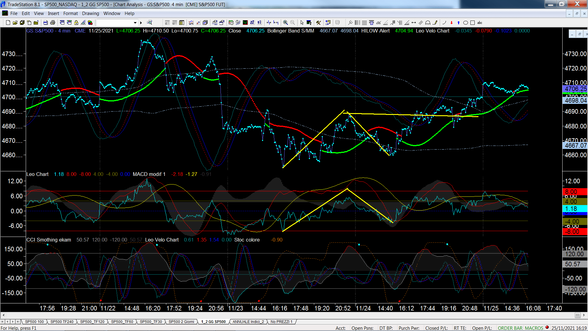Image resolution: width=588 pixels, height=331 pixels.
Task: Open the Edit menu
Action: click(x=26, y=13)
